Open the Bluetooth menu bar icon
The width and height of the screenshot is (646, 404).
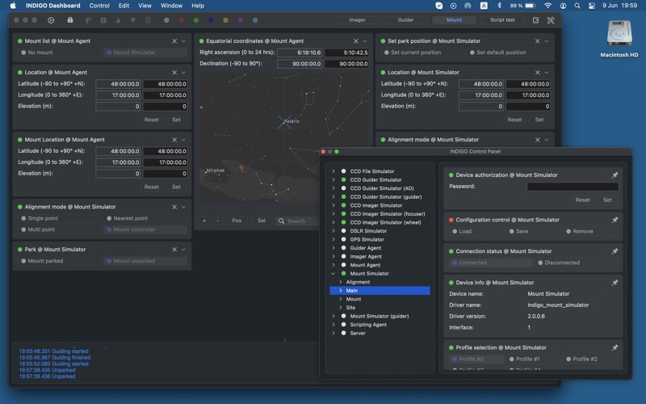(x=499, y=6)
